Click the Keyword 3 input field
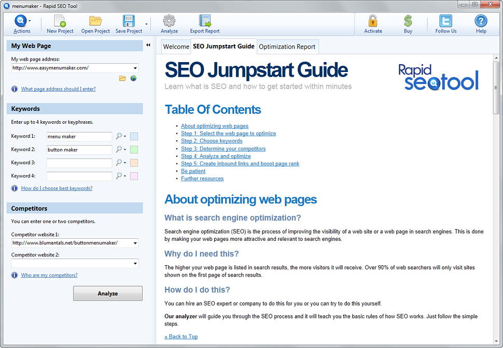The height and width of the screenshot is (348, 503). point(79,163)
